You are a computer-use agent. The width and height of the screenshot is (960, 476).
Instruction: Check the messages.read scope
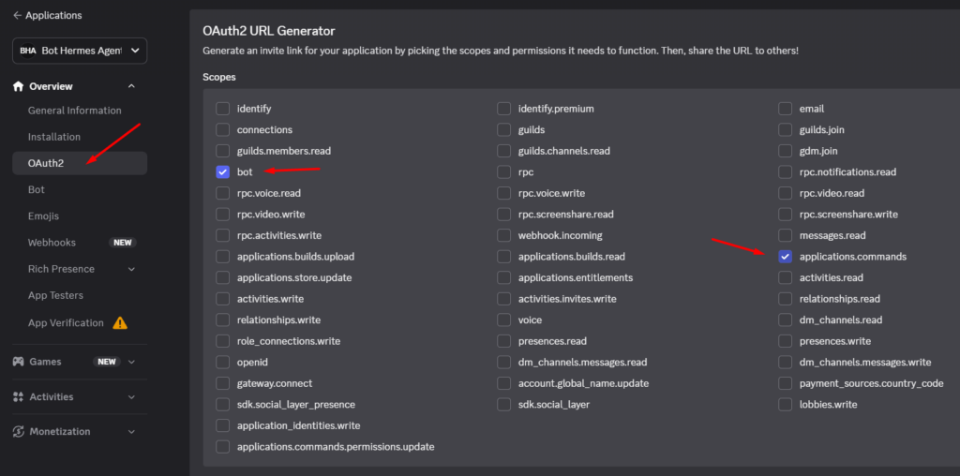coord(785,235)
